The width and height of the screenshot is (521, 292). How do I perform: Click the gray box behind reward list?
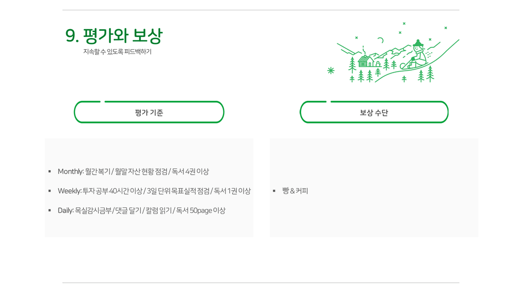374,187
